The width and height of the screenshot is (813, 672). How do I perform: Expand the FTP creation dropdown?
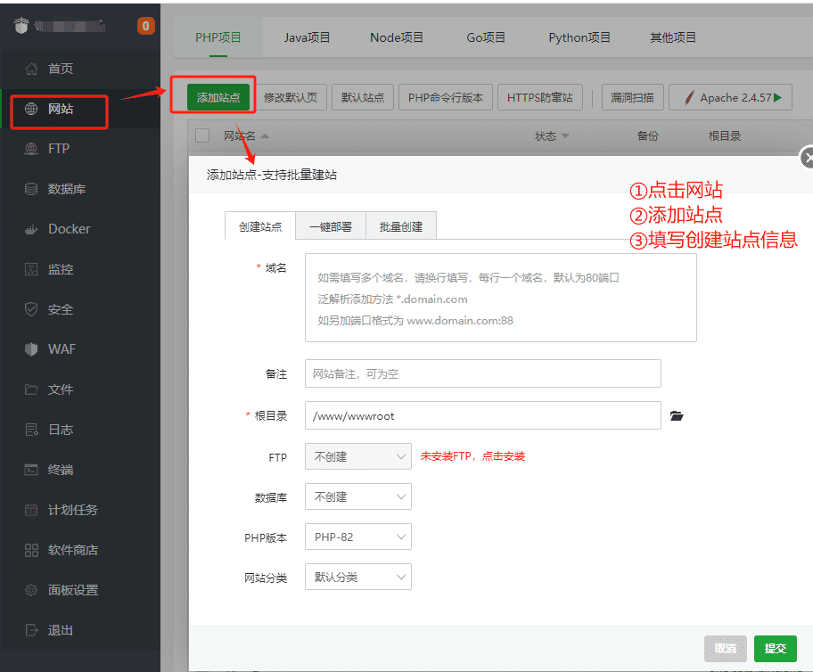357,456
